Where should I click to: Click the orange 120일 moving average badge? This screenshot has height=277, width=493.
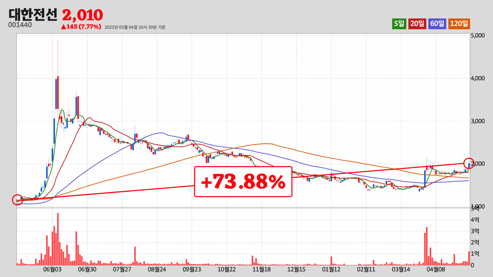click(459, 24)
